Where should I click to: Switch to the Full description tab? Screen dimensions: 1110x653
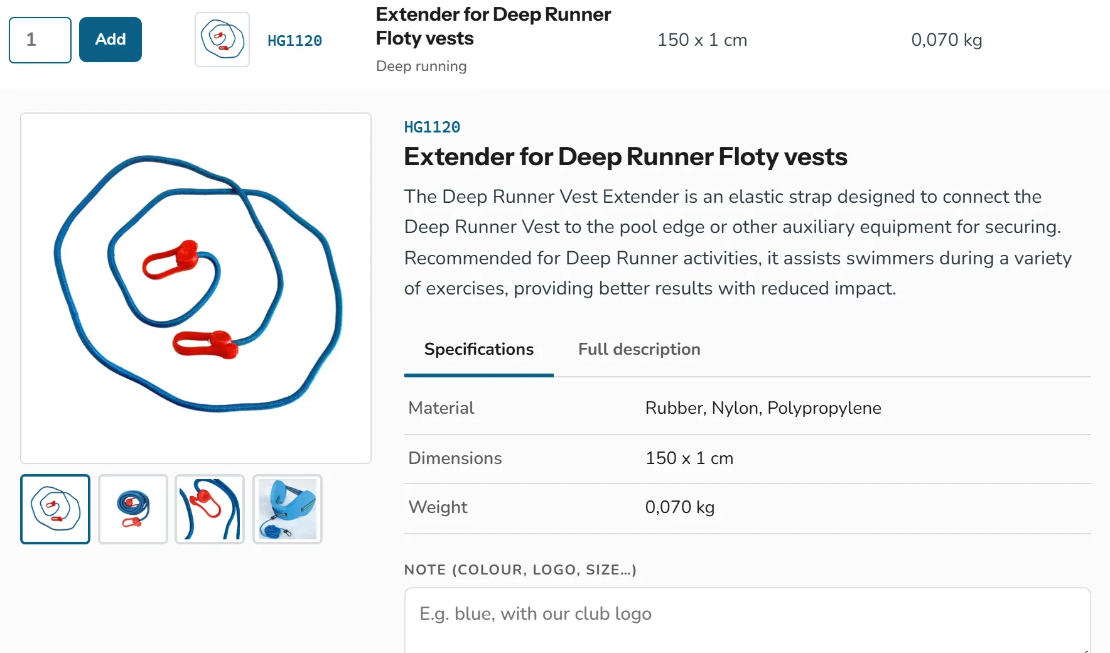pyautogui.click(x=639, y=349)
